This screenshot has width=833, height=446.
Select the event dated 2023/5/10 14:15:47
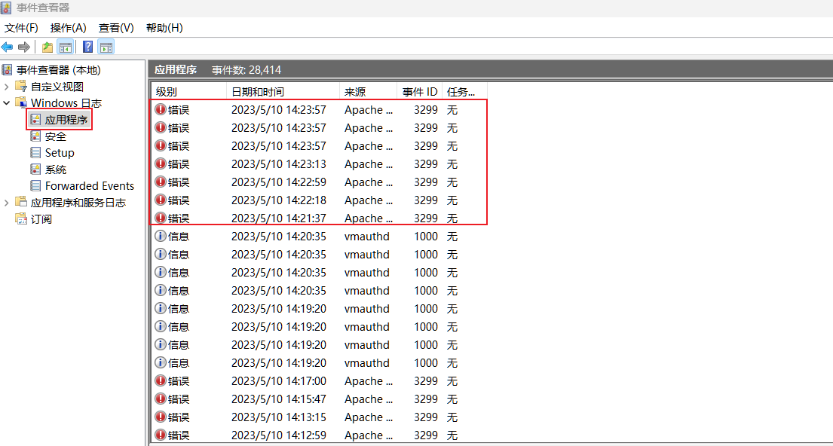pyautogui.click(x=319, y=399)
